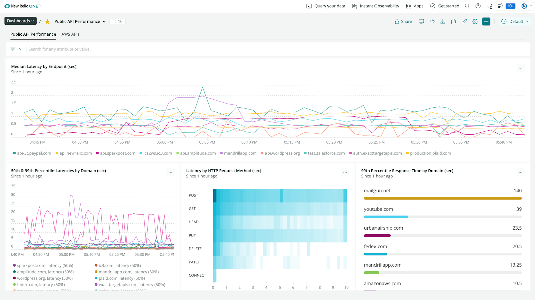This screenshot has height=300, width=535.
Task: Click Query your data link
Action: (x=326, y=6)
